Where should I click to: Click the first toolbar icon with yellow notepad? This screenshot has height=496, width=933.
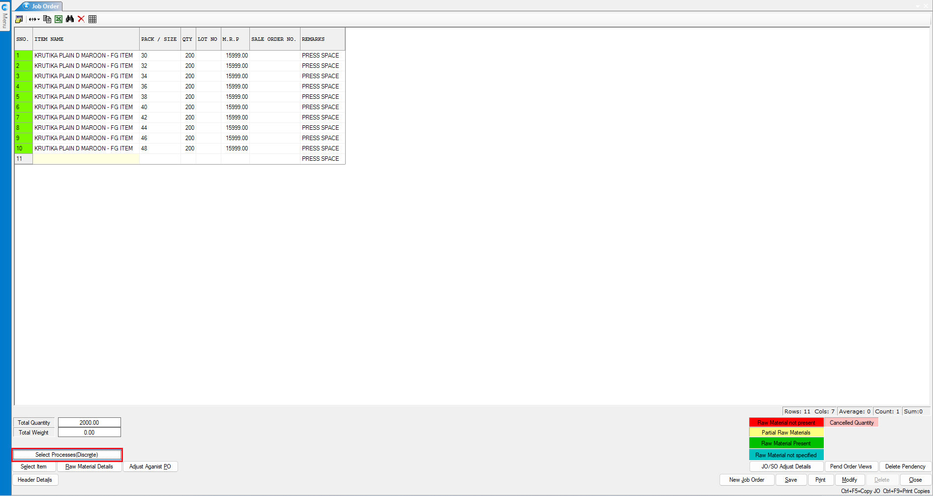[19, 19]
